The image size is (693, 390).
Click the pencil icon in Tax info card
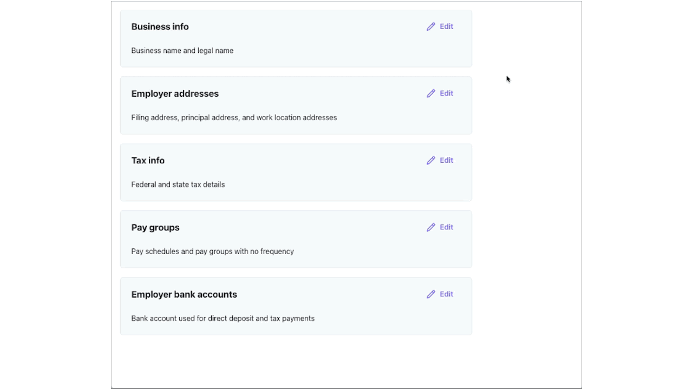(431, 161)
